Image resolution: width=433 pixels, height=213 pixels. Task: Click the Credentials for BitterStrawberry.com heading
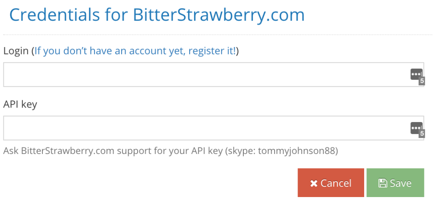pyautogui.click(x=157, y=15)
